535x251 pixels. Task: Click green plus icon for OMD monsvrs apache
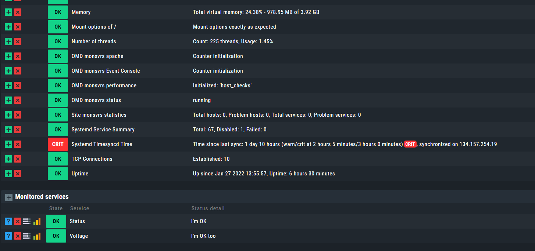(8, 56)
